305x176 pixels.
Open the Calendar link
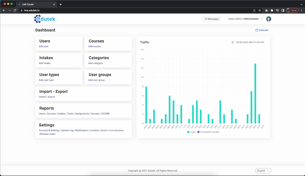pyautogui.click(x=262, y=30)
